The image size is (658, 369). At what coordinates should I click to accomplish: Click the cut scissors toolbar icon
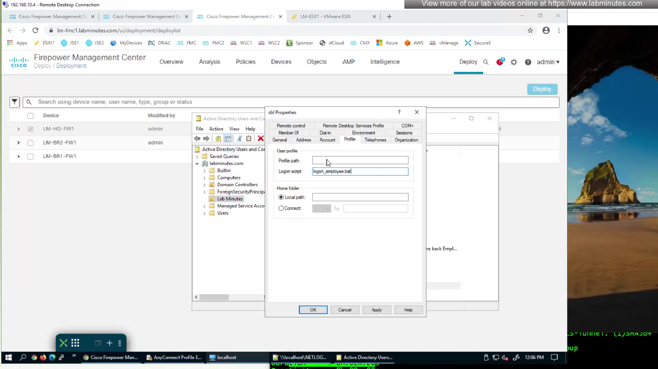click(239, 139)
